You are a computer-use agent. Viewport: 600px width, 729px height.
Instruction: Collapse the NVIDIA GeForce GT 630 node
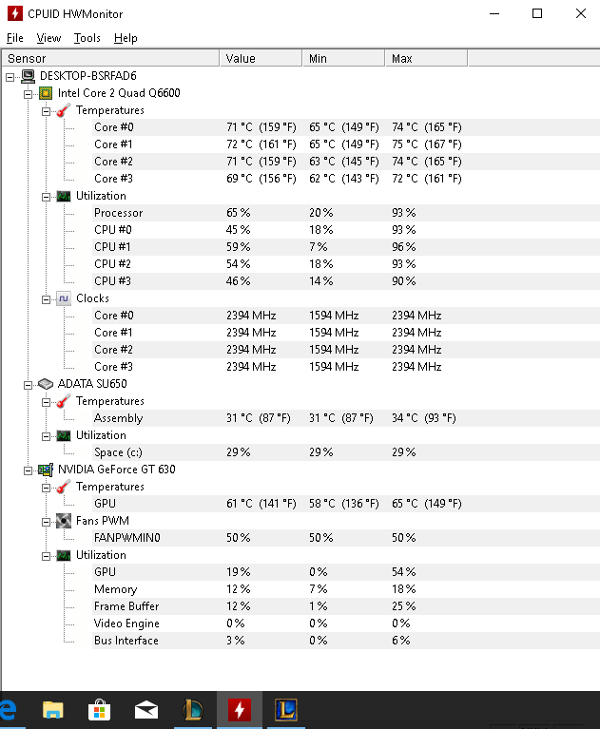(x=28, y=470)
